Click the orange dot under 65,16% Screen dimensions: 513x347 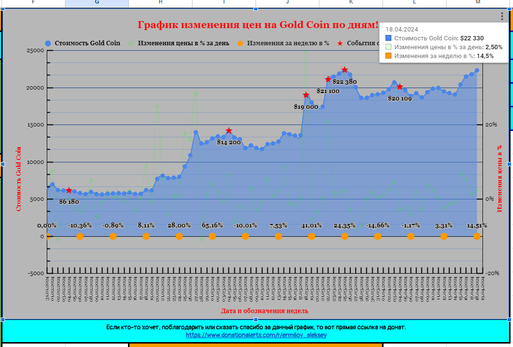[212, 236]
